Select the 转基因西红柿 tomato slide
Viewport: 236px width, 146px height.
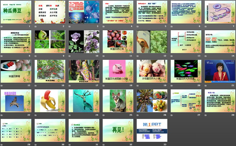tap(118, 42)
